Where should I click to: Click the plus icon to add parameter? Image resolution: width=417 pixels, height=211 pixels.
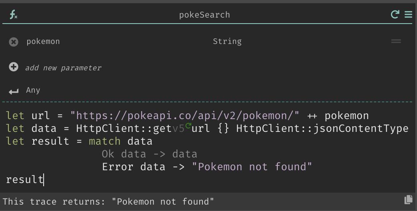click(14, 67)
